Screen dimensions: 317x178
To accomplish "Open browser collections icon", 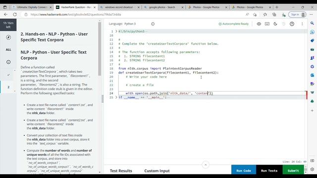I will point(274,14).
